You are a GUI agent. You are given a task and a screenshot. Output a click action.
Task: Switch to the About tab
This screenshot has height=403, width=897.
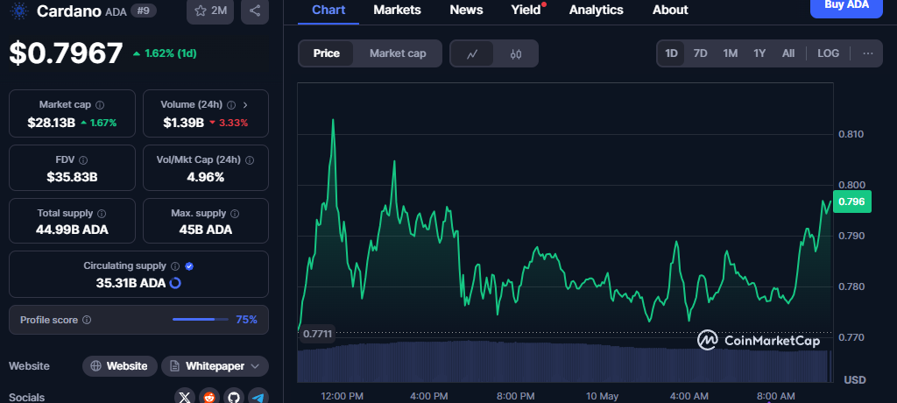tap(670, 10)
